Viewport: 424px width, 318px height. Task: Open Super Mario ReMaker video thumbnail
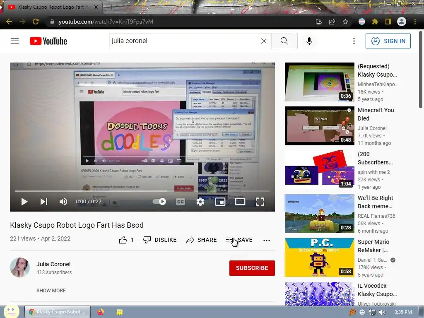pyautogui.click(x=319, y=258)
